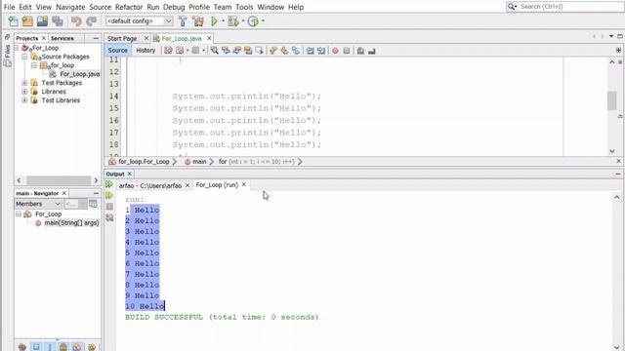Image resolution: width=625 pixels, height=351 pixels.
Task: Click the red Start Macro Recording icon
Action: click(335, 51)
